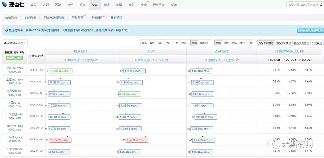Click help icon next to PS-TTM 当前值

click(219, 60)
